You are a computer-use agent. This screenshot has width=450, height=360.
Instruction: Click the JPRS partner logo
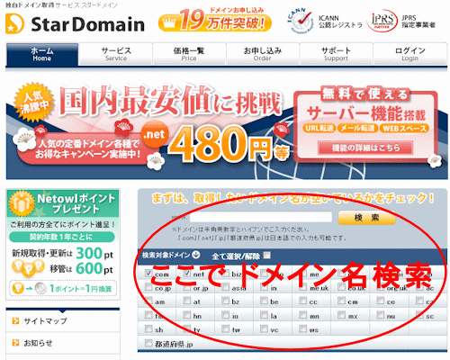(382, 21)
